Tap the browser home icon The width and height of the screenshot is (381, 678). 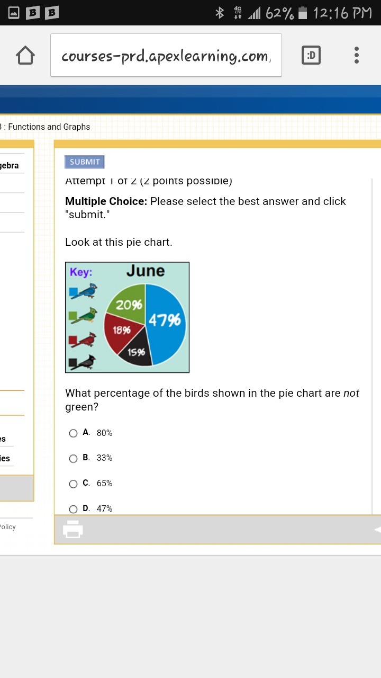point(25,55)
